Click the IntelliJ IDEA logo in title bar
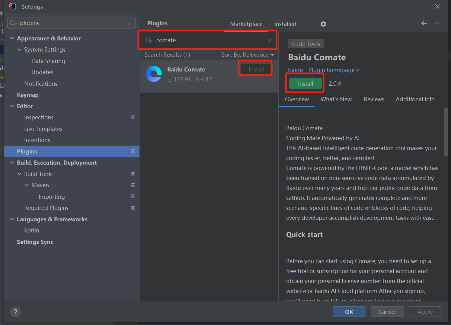This screenshot has height=325, width=451. point(13,6)
